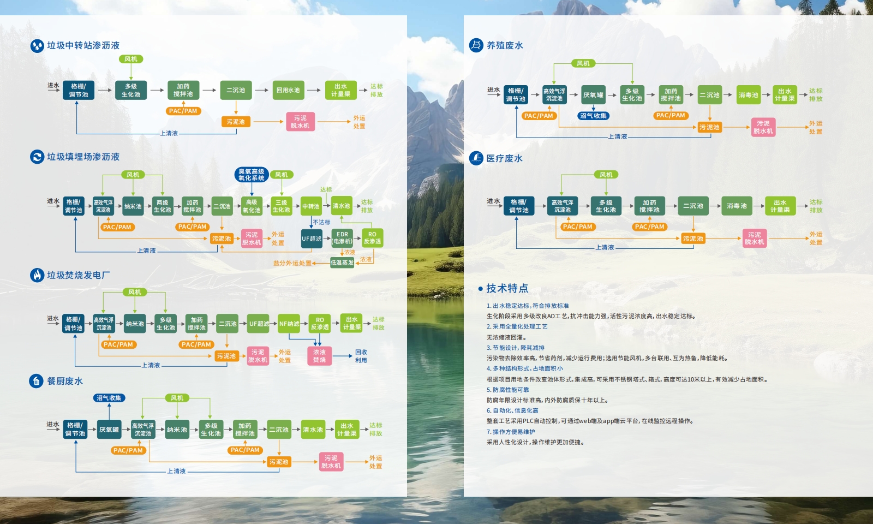Click the bin icon beside 餐厨废水

click(x=36, y=381)
